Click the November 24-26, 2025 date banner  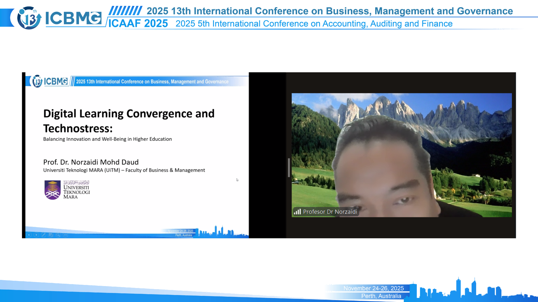point(373,288)
